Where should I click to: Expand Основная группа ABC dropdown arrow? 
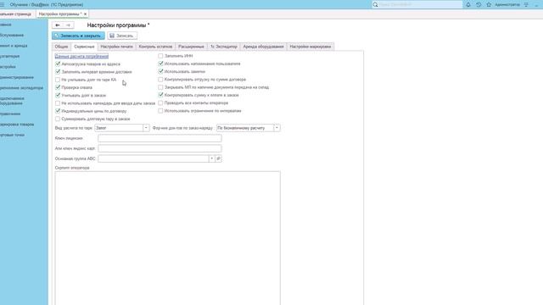[x=211, y=158]
